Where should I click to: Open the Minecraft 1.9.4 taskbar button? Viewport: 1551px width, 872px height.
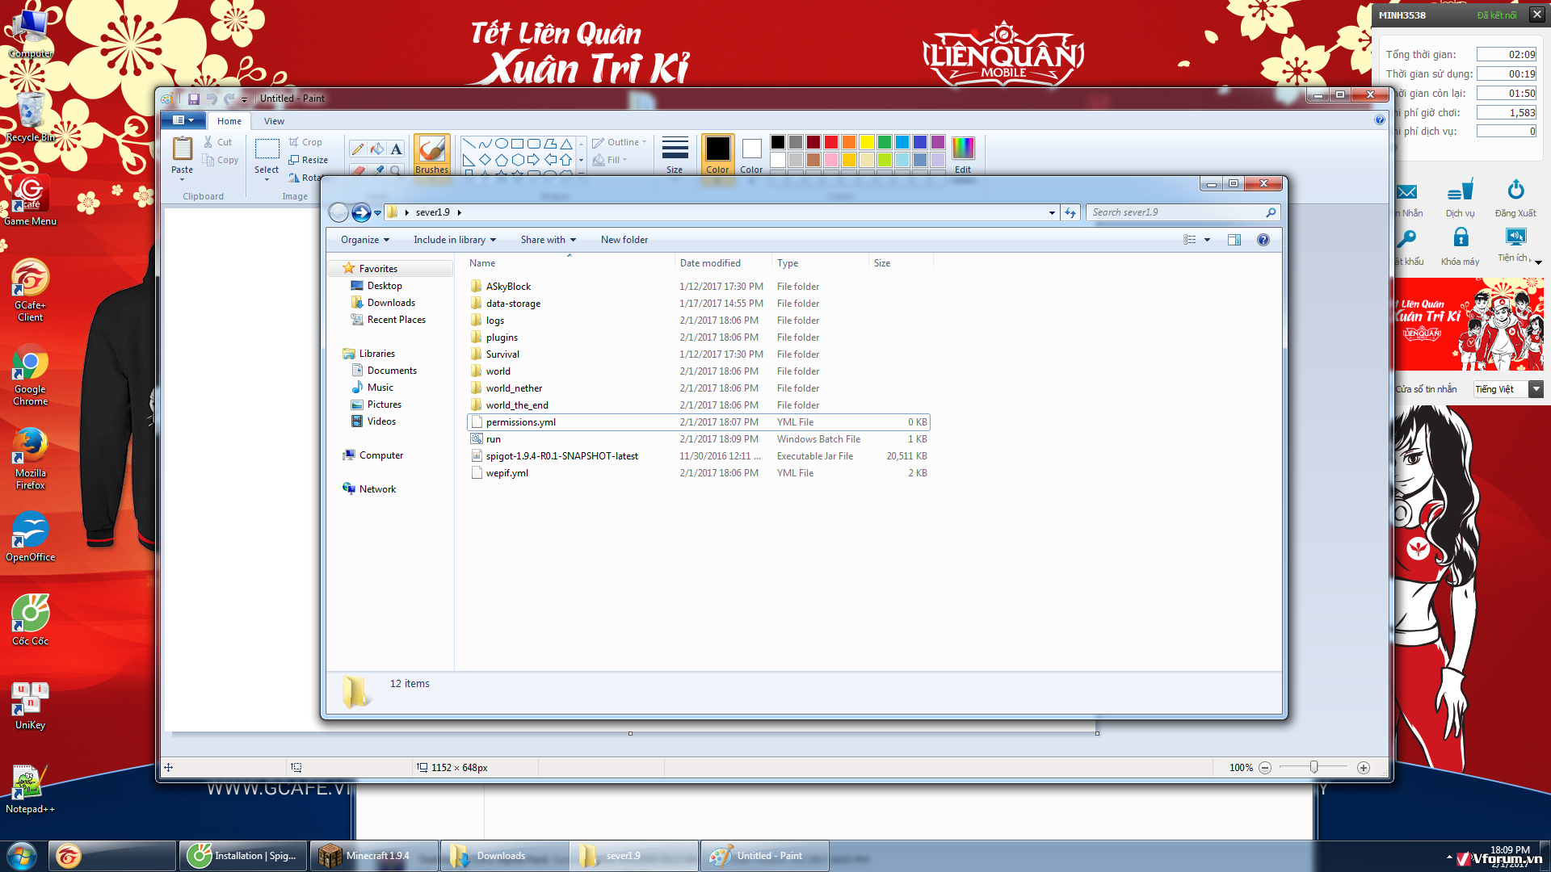[x=374, y=856]
